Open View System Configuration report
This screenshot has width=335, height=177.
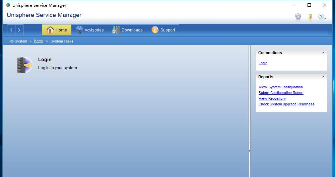pyautogui.click(x=281, y=87)
